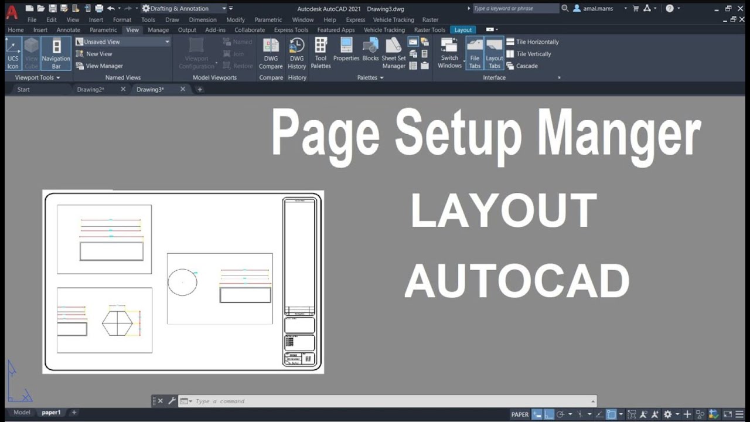Switch to Drawing2 file tab
Screen dimensions: 750x422
[91, 90]
